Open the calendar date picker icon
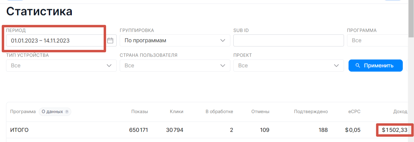The height and width of the screenshot is (142, 414). point(110,40)
